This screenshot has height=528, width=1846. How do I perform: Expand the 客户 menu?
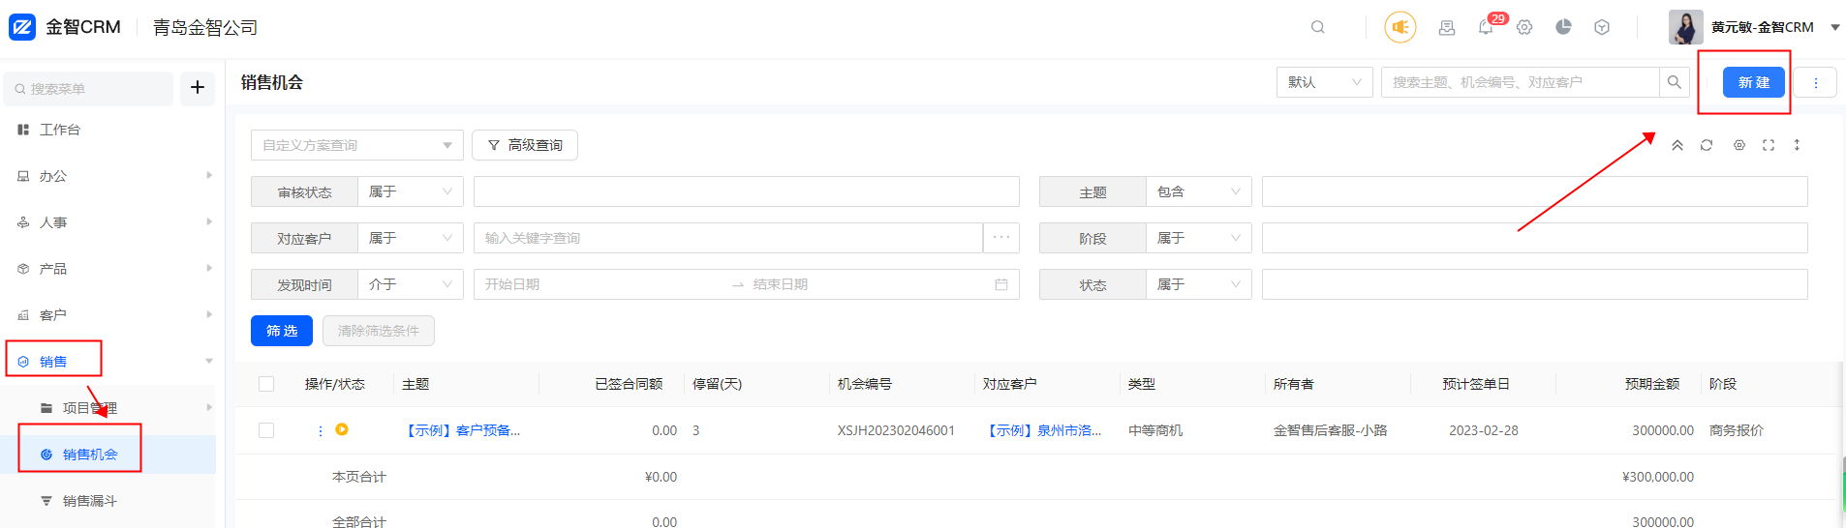pos(108,315)
